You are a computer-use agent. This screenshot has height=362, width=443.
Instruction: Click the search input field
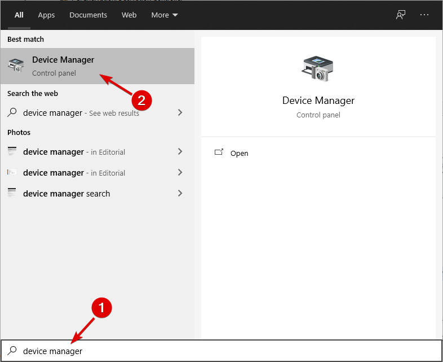225,351
